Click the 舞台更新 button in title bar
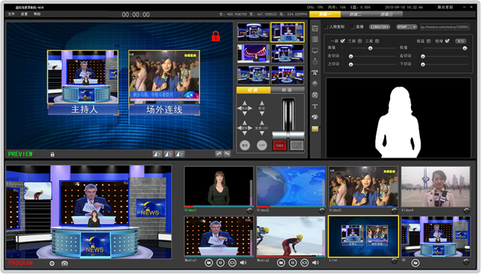 (x=445, y=7)
